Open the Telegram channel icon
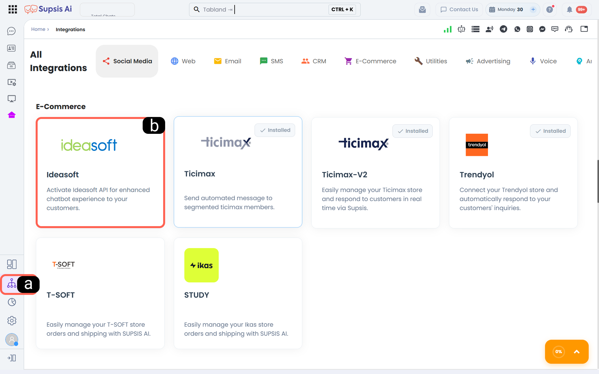This screenshot has height=374, width=599. click(x=504, y=29)
